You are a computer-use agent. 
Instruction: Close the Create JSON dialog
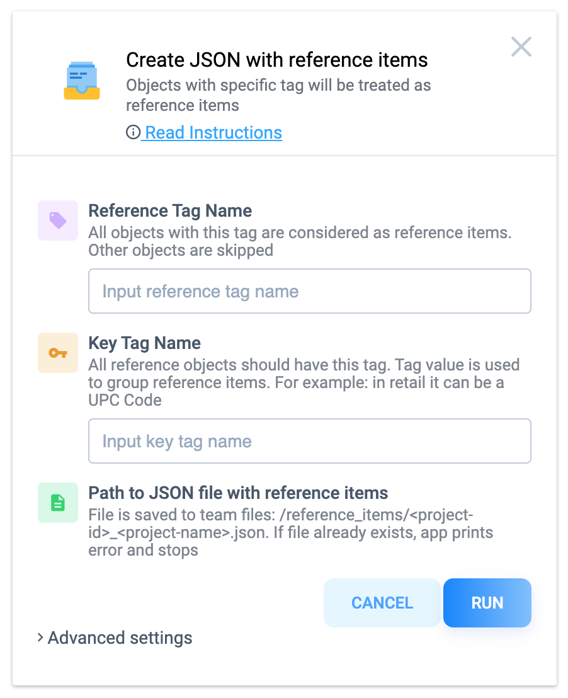pyautogui.click(x=521, y=47)
